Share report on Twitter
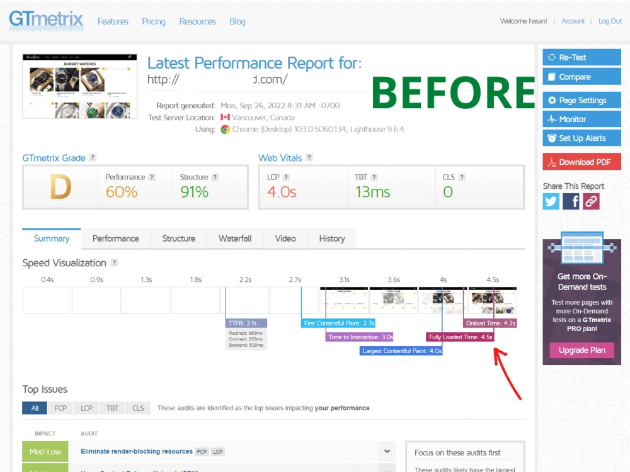This screenshot has height=472, width=630. [x=551, y=201]
